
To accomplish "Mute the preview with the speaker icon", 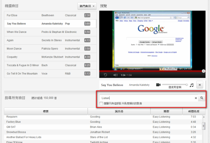I will click(115, 75).
